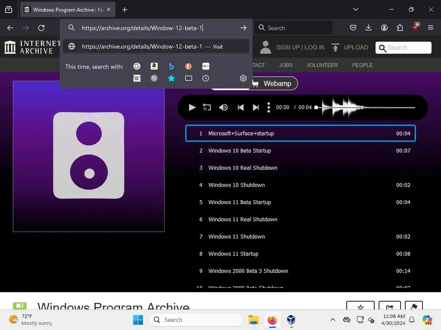Open Firefox downloads panel
441x330 pixels.
coord(369,27)
